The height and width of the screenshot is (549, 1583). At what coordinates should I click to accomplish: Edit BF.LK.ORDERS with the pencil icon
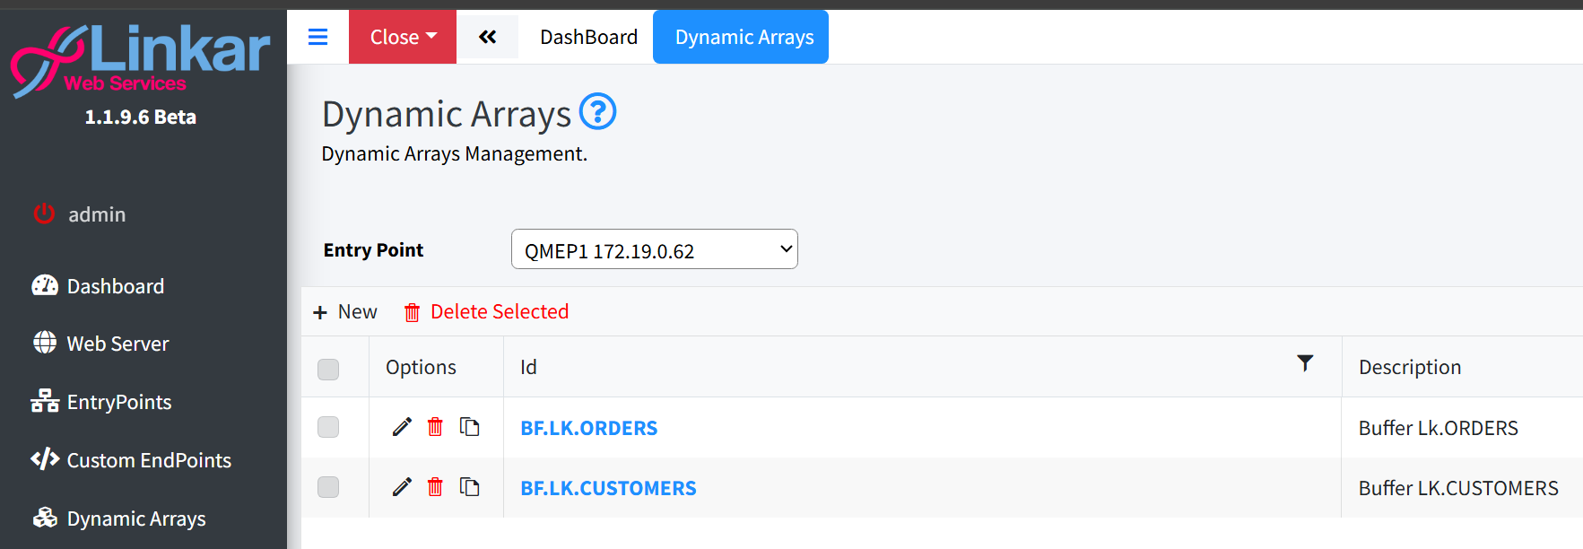[402, 427]
